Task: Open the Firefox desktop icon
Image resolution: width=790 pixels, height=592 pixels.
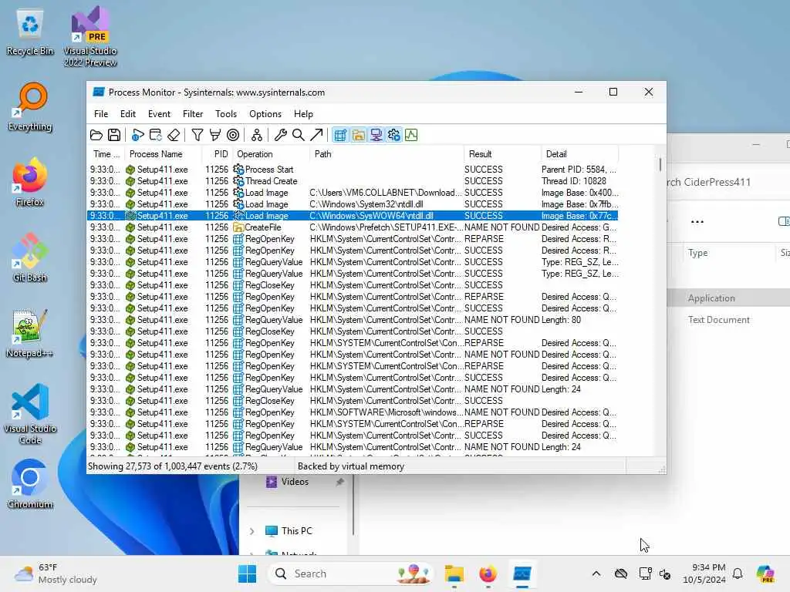Action: [30, 183]
